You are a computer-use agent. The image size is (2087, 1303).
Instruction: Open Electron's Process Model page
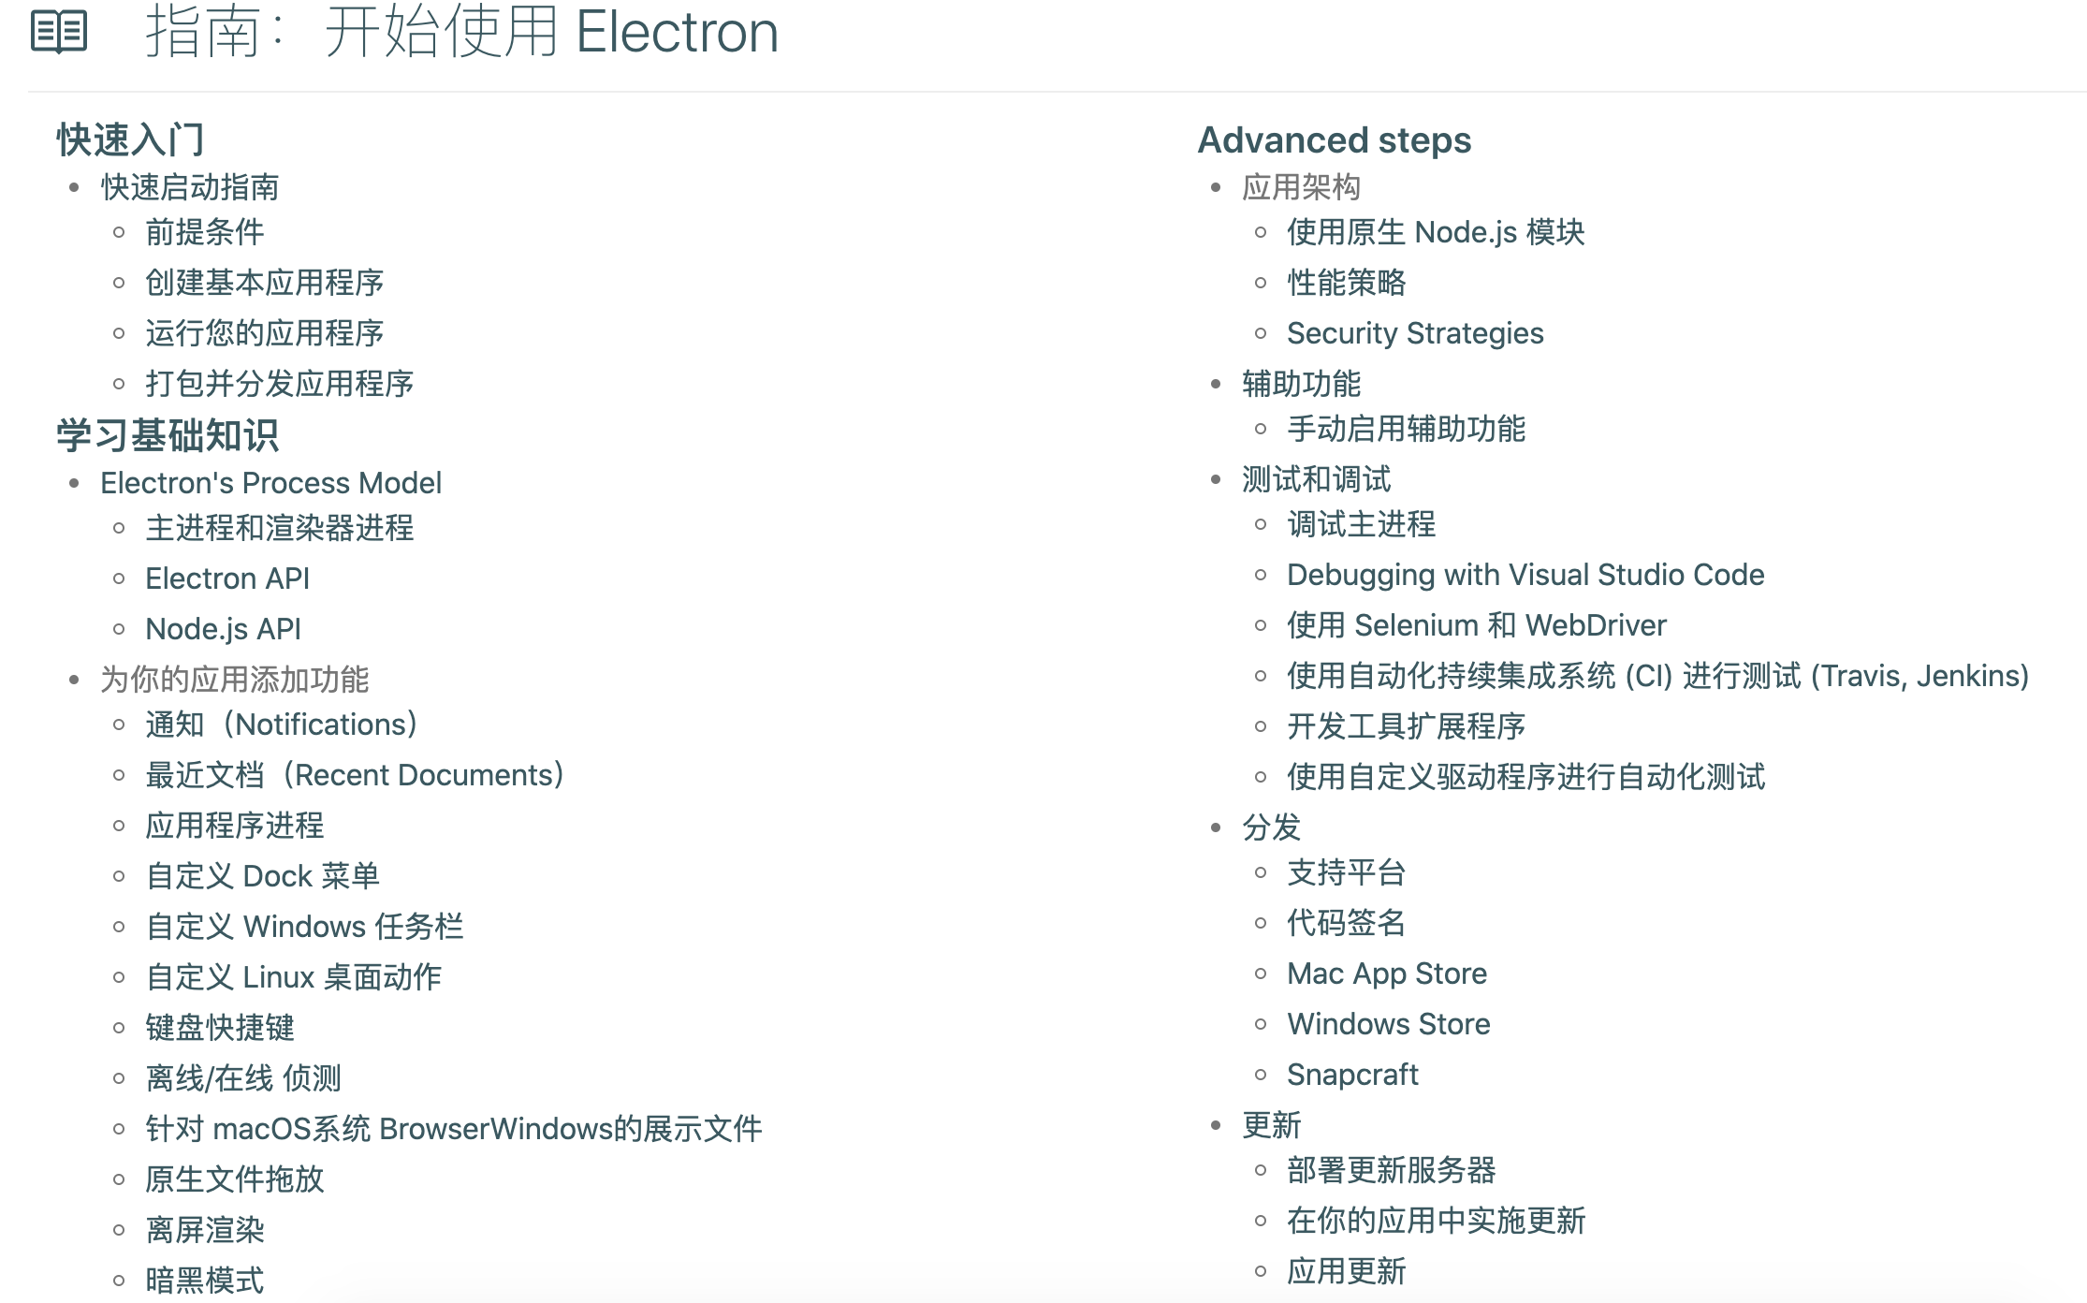point(270,483)
